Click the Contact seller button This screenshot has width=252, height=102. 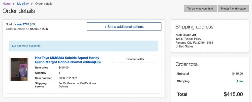click(x=135, y=59)
